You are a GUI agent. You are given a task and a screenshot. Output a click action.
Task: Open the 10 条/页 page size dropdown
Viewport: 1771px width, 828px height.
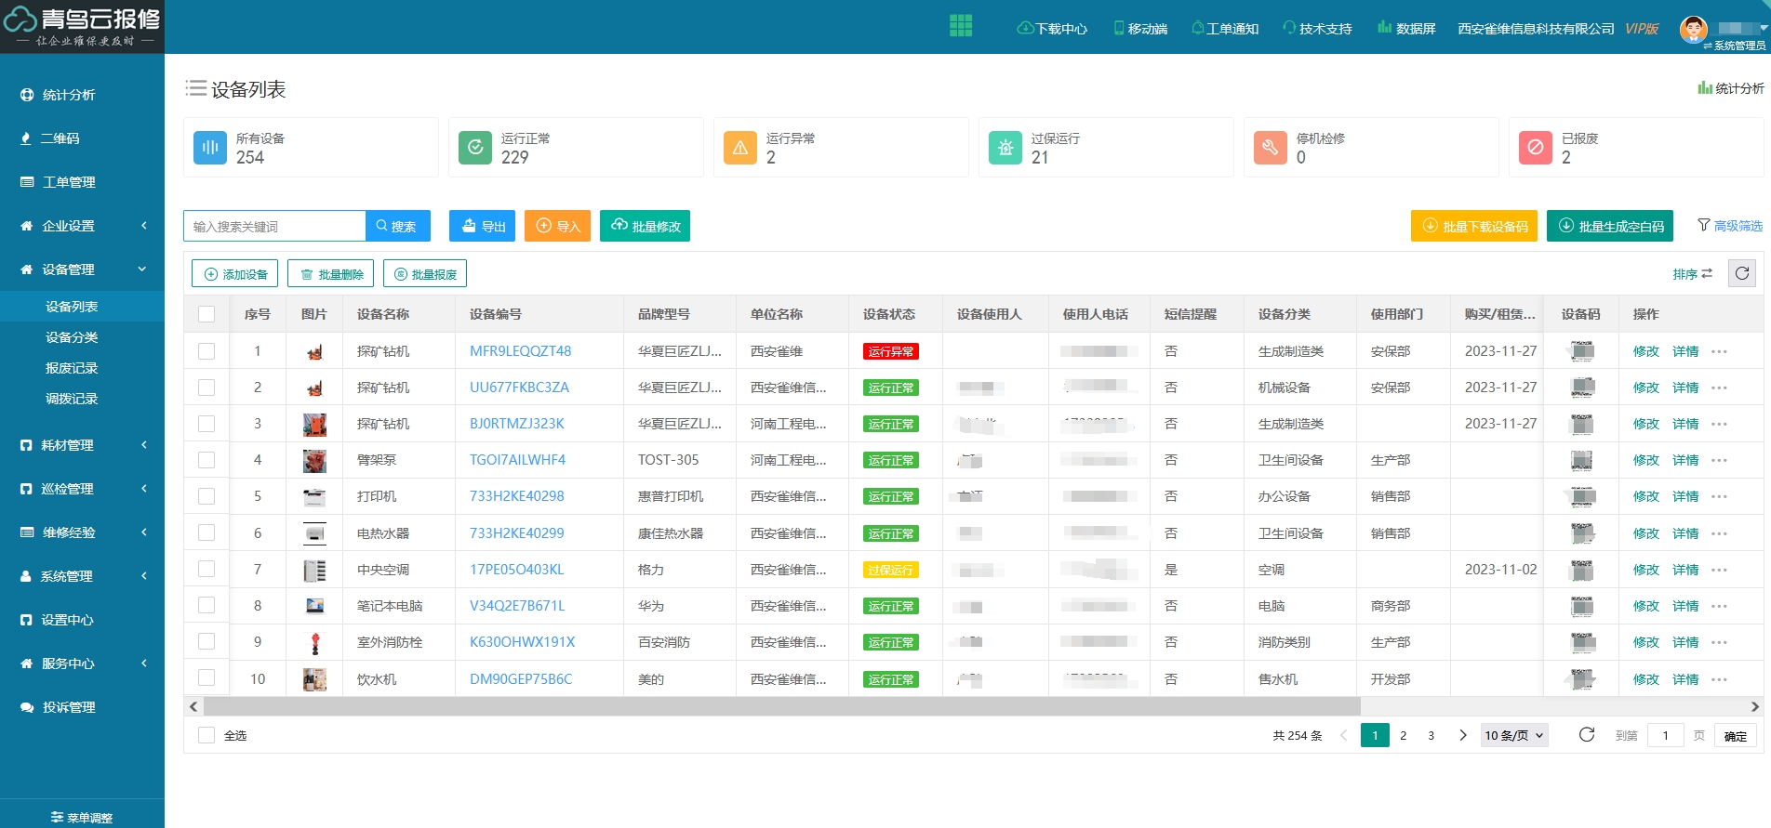coord(1513,735)
